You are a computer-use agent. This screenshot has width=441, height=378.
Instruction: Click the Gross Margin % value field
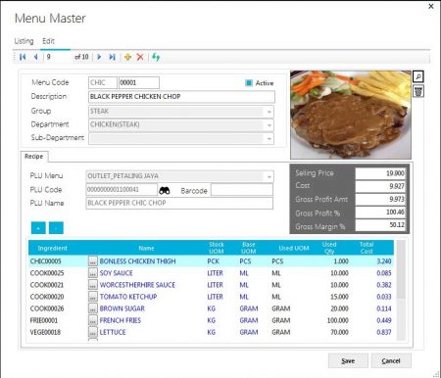(x=380, y=225)
